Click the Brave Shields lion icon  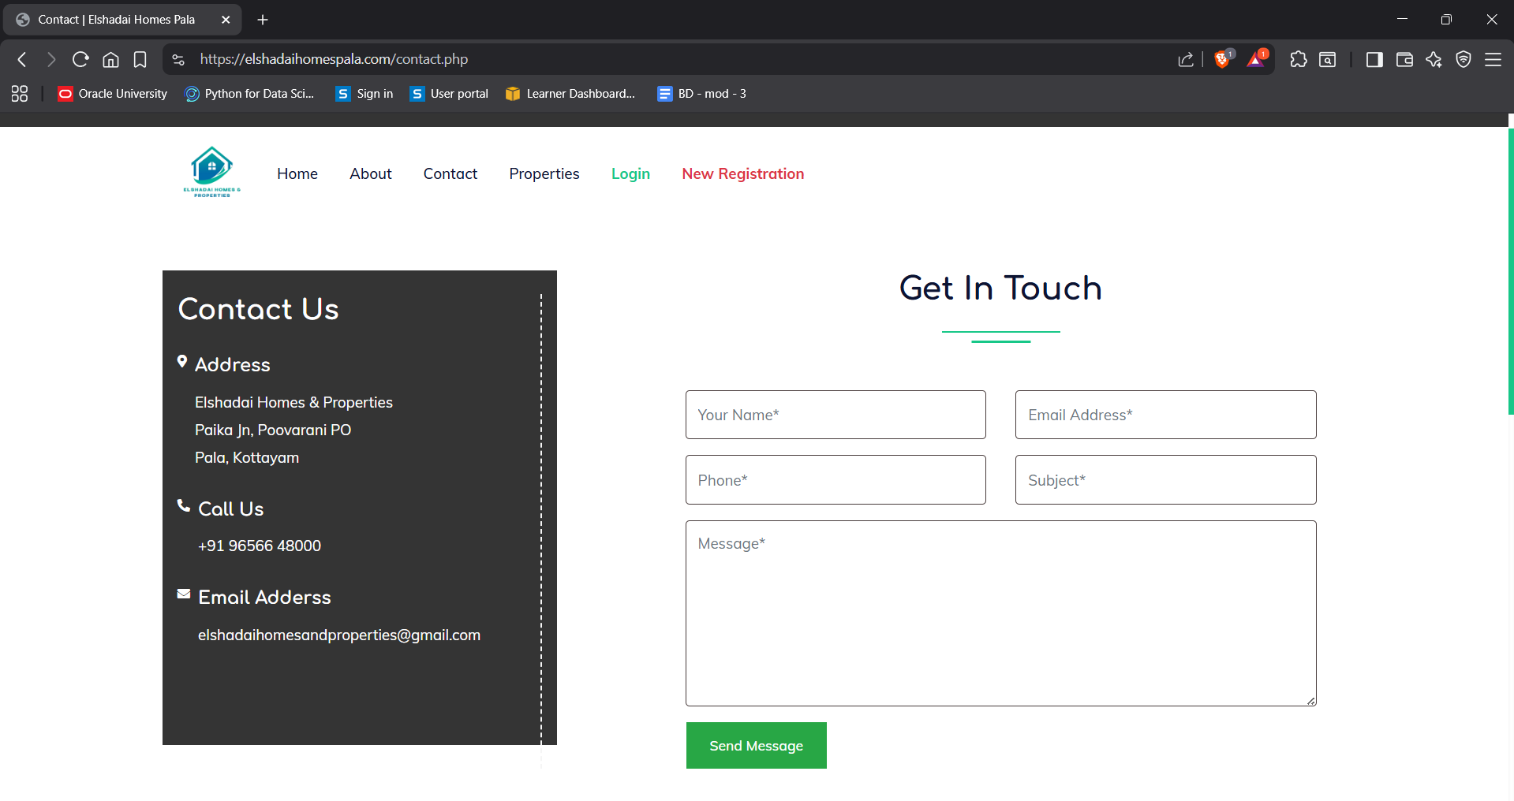coord(1222,60)
